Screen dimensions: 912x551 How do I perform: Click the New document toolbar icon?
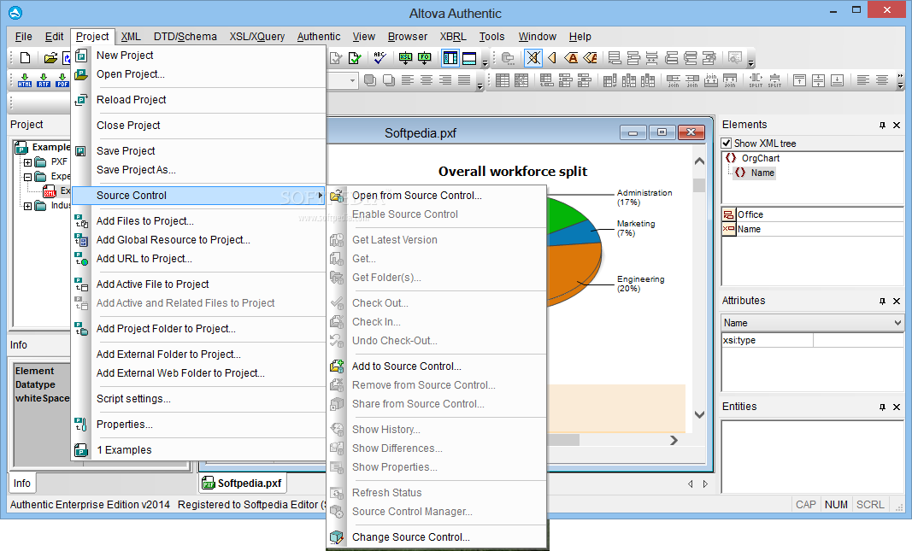click(x=25, y=57)
